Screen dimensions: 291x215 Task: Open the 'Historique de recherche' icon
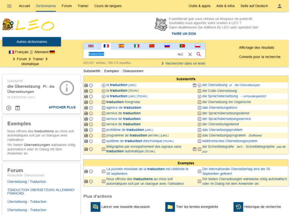point(238,207)
